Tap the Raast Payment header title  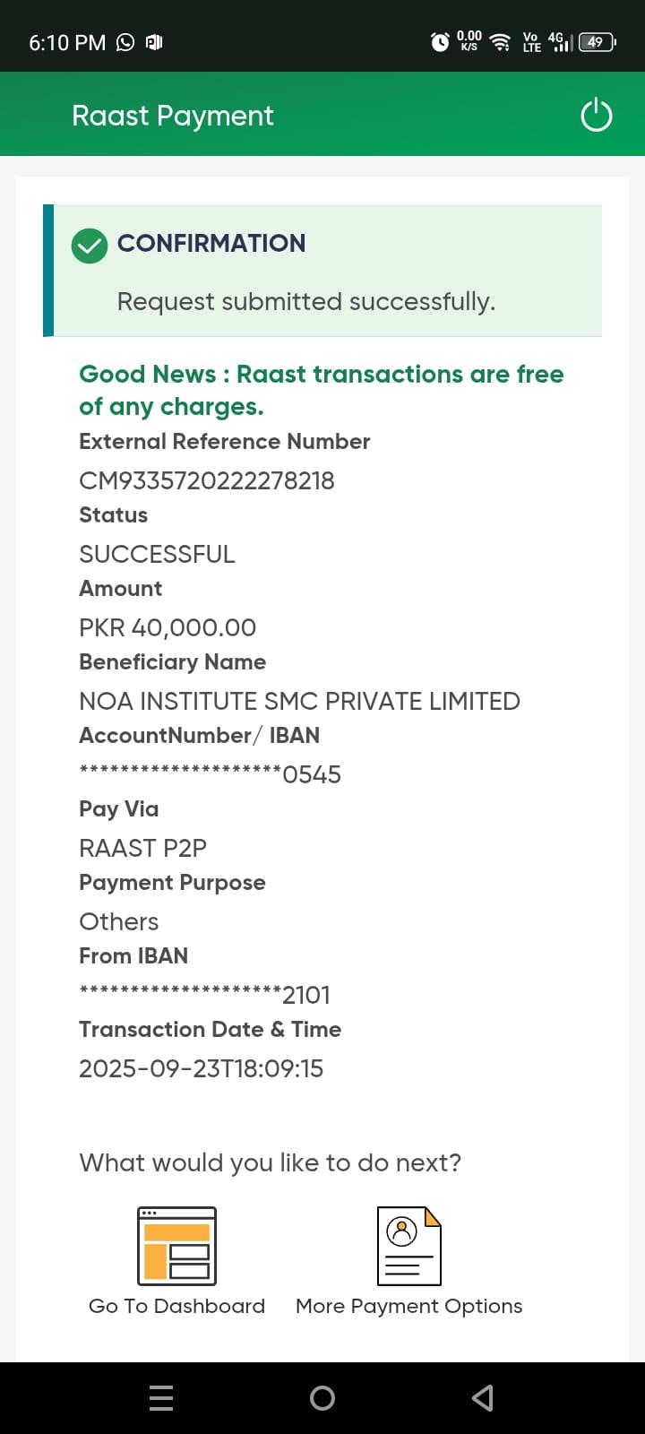tap(173, 116)
